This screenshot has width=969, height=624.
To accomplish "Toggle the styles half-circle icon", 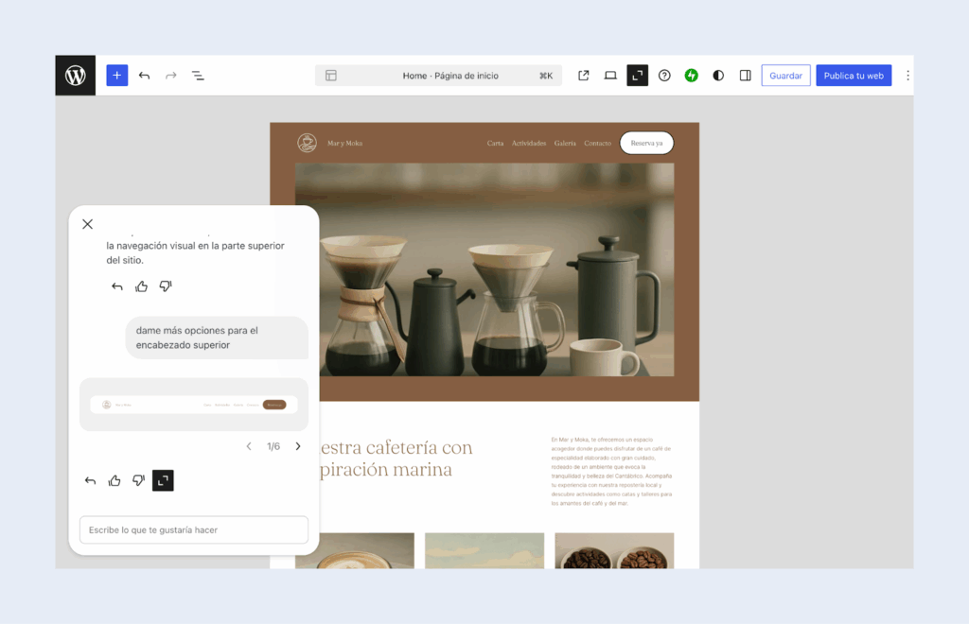I will (x=718, y=76).
